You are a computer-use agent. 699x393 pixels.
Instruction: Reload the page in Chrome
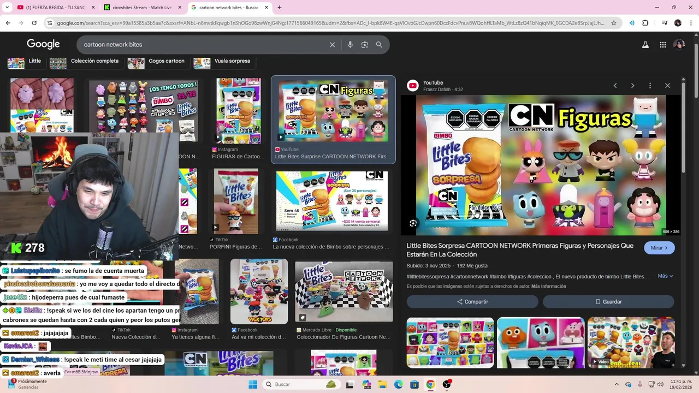34,23
